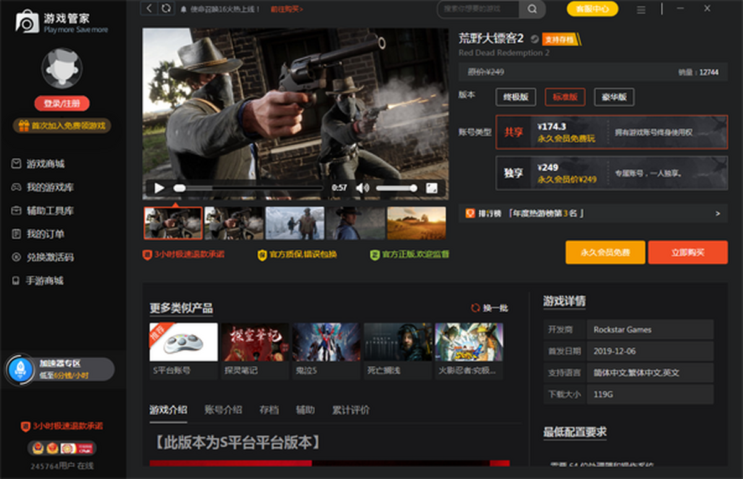Switch to the 累计评价 tab

click(x=350, y=410)
